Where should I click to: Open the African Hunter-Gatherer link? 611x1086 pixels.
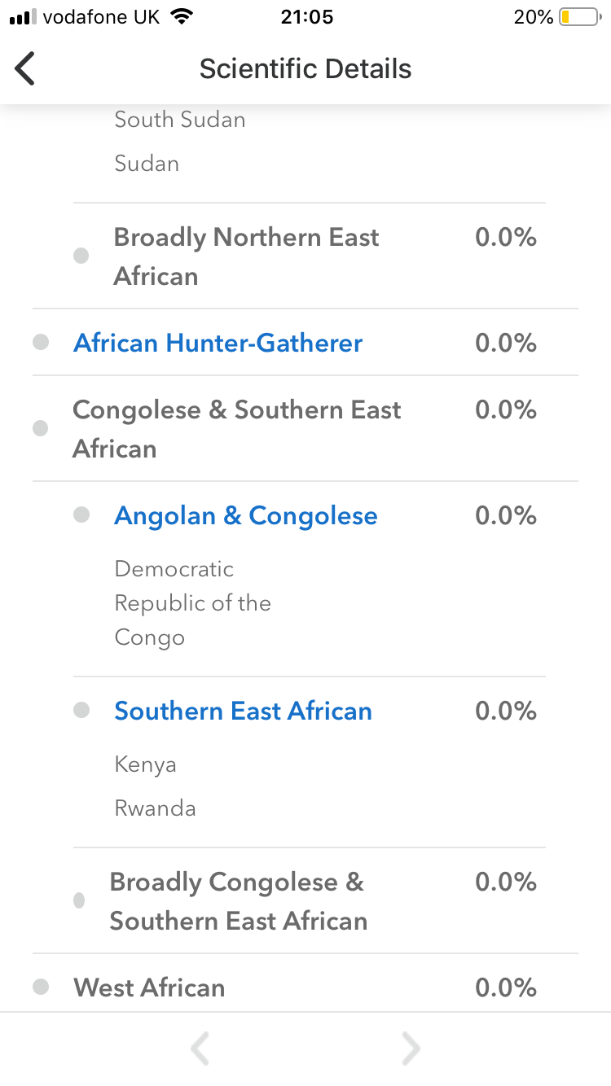tap(218, 343)
